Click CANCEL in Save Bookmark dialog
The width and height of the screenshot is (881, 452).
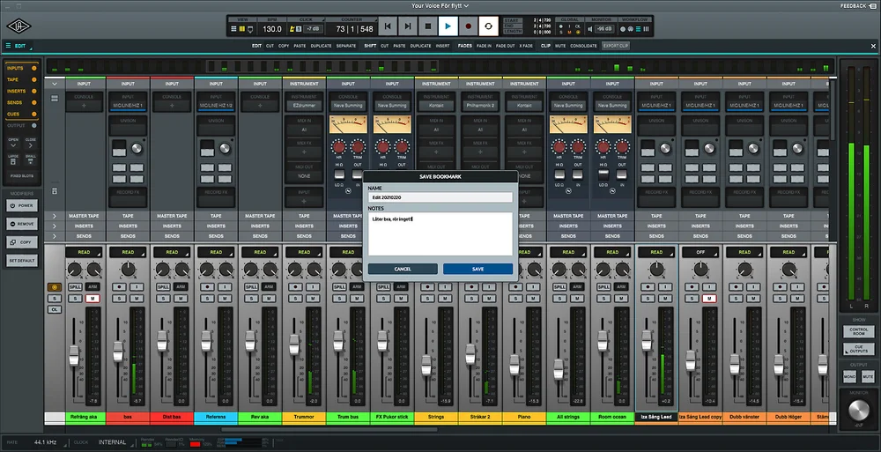click(403, 270)
